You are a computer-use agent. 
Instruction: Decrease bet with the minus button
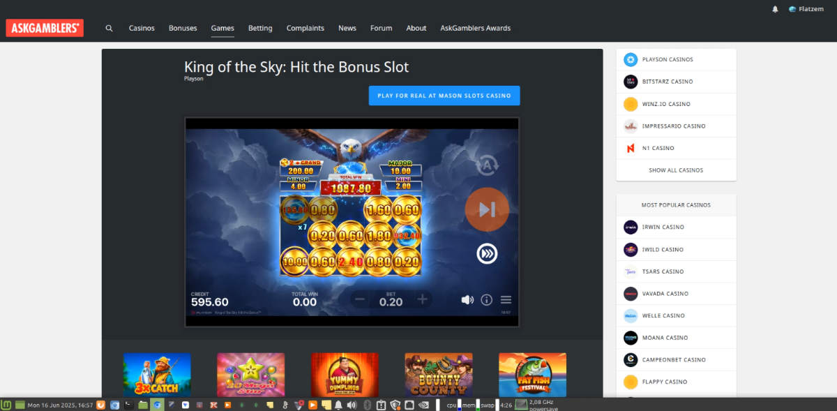click(x=360, y=299)
